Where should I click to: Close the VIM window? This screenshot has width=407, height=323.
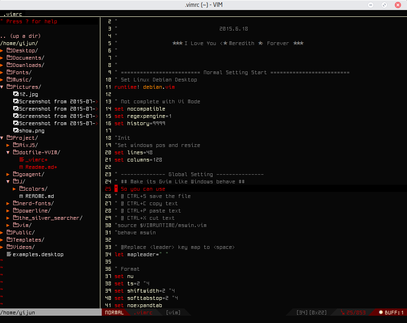398,5
